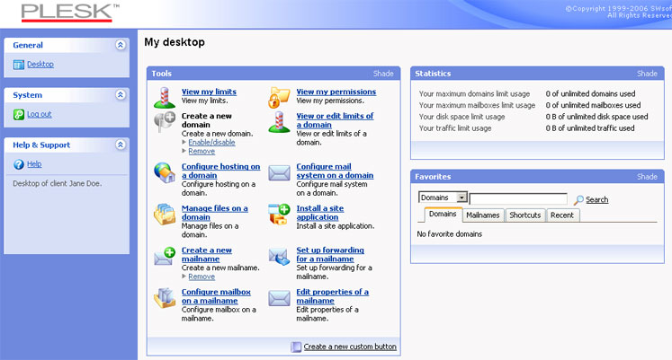The height and width of the screenshot is (360, 672).
Task: Click the Create a new domain heading
Action: point(207,120)
